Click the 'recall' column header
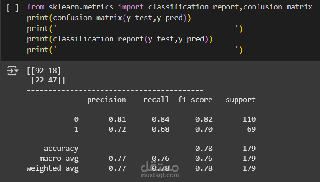Screen dimensions: 320x182 [x=156, y=100]
